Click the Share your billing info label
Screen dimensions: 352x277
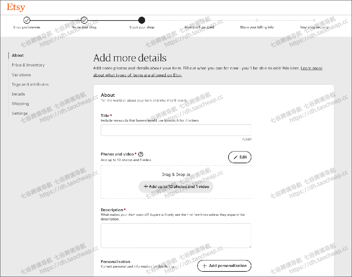pos(257,27)
